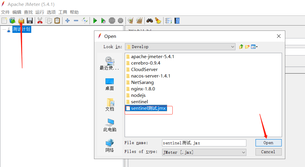305x167 pixels.
Task: Click the Search binoculars icon
Action: point(150,21)
